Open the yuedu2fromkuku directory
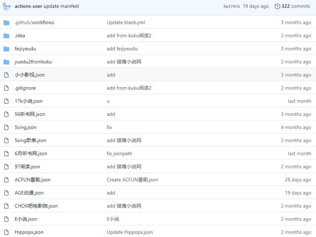Screen dimensions: 316x237 (33, 62)
